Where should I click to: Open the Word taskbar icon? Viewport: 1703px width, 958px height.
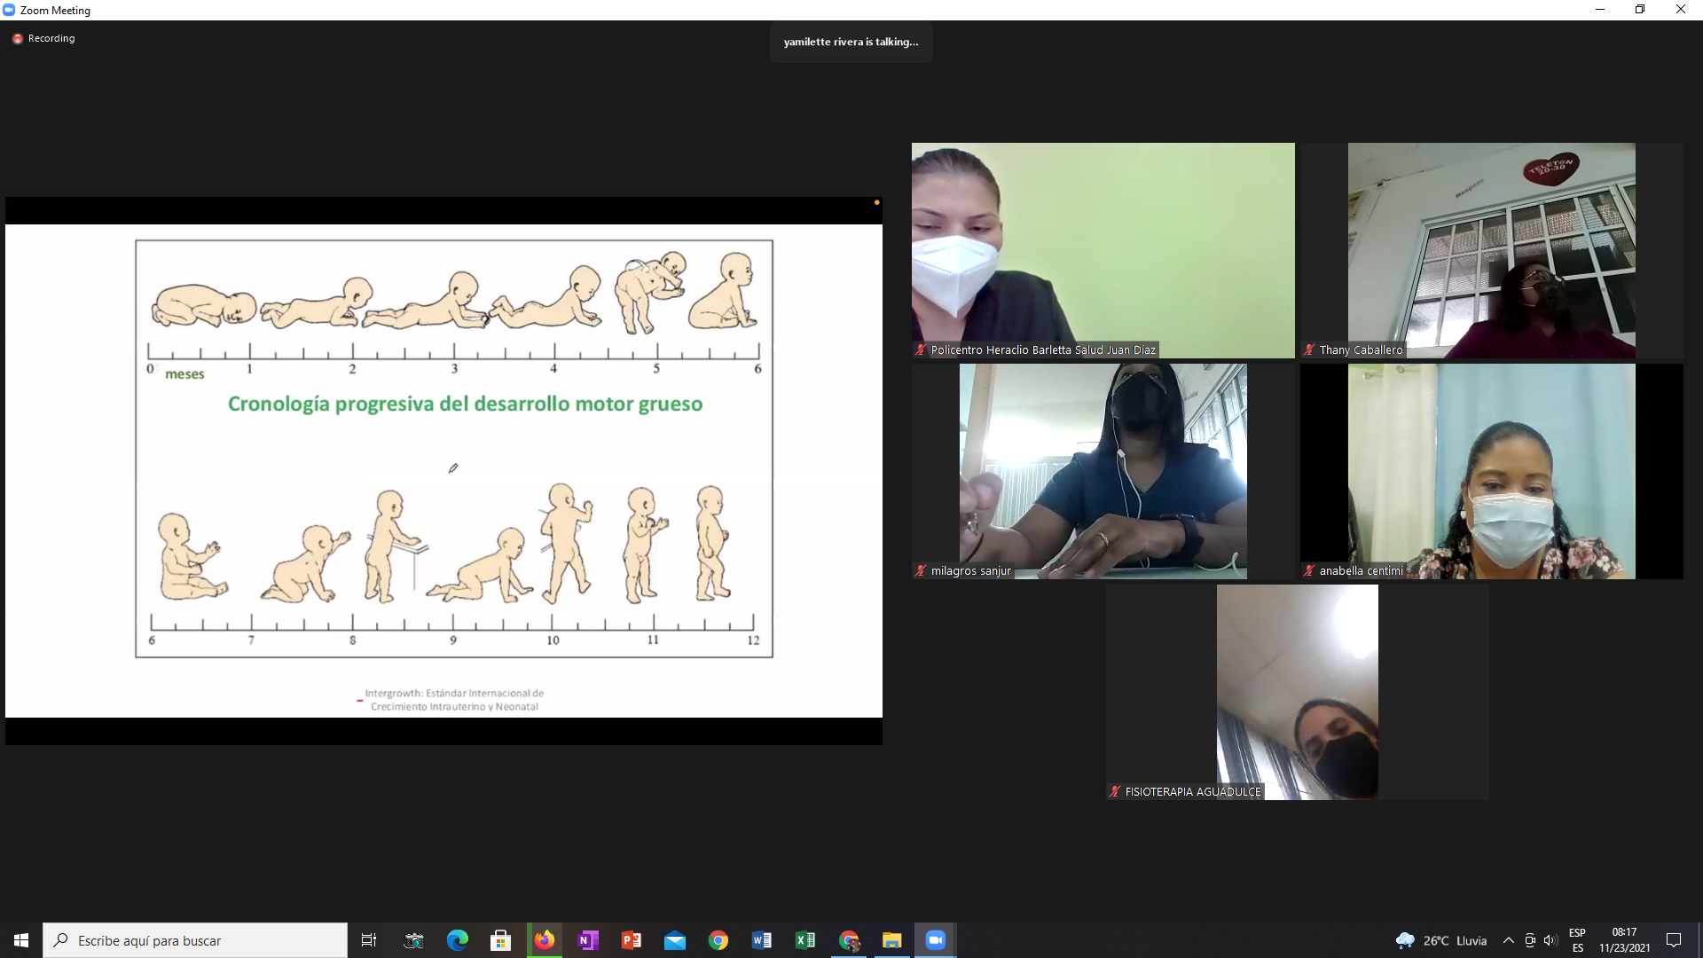point(761,940)
